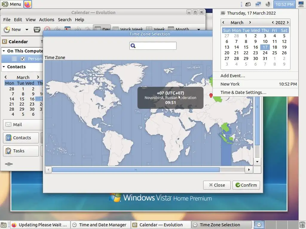Go to previous month in Evolution mini calendar
The image size is (306, 229).
[x=6, y=77]
